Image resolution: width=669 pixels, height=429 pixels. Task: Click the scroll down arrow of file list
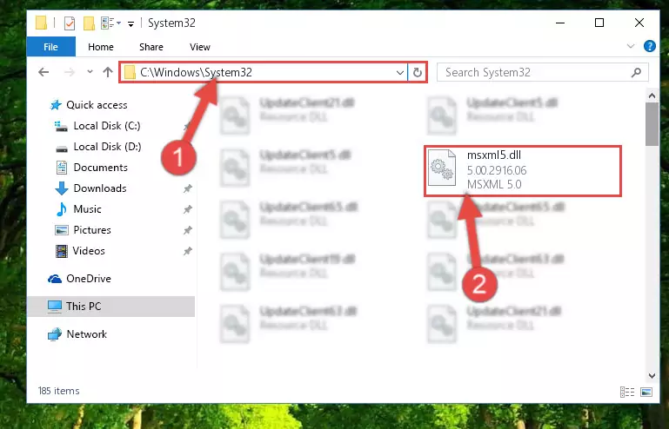[652, 376]
